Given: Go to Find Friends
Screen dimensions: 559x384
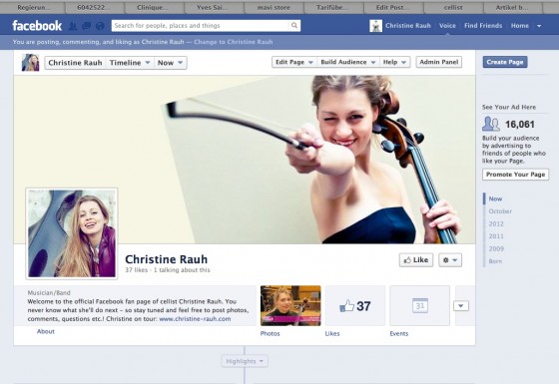Looking at the screenshot, I should (483, 26).
